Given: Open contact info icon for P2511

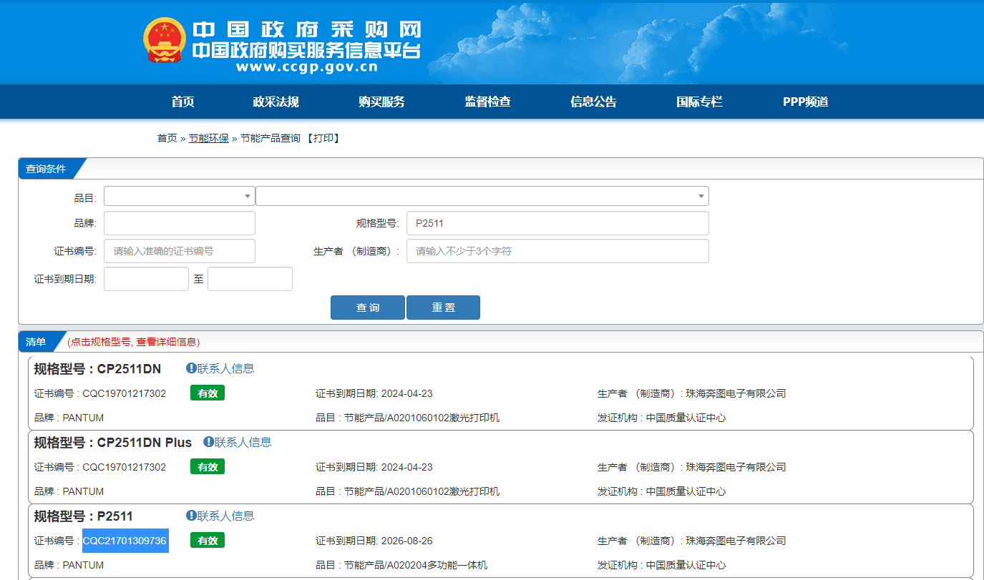Looking at the screenshot, I should coord(191,516).
